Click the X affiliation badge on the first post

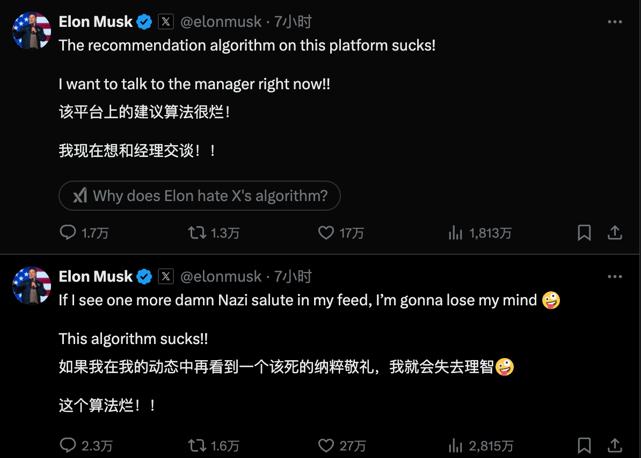[x=166, y=22]
